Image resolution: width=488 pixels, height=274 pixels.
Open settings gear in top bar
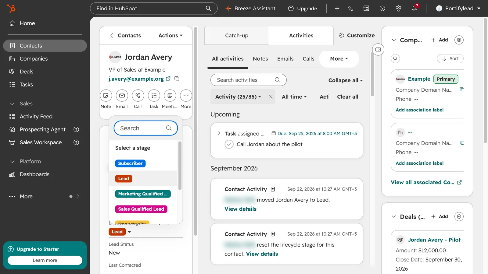(398, 8)
